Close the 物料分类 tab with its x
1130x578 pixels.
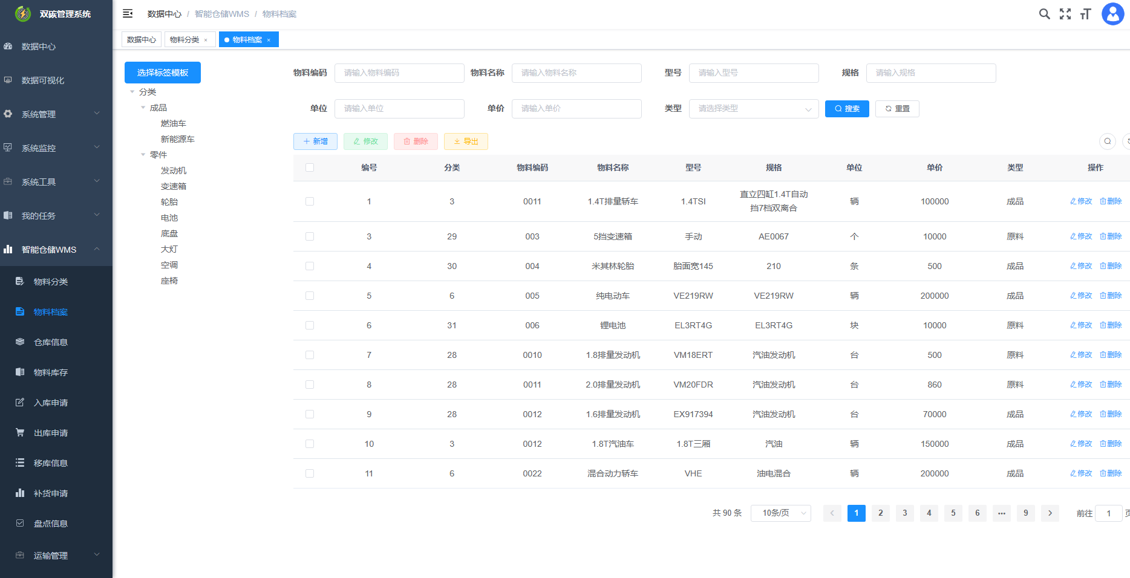206,40
